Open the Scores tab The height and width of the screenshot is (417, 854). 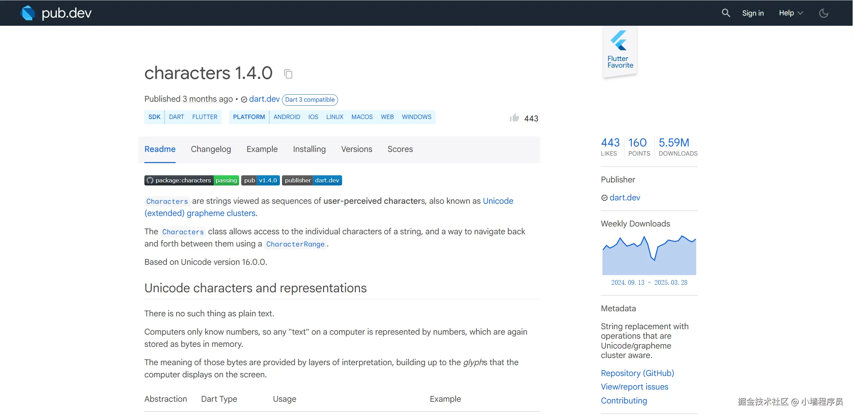[x=401, y=150]
